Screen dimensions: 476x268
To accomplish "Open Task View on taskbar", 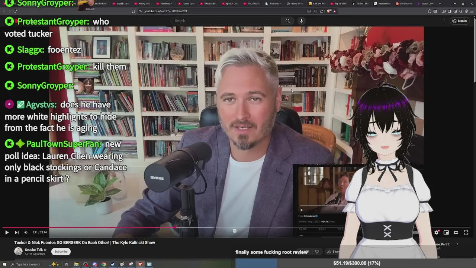I will coord(67,264).
